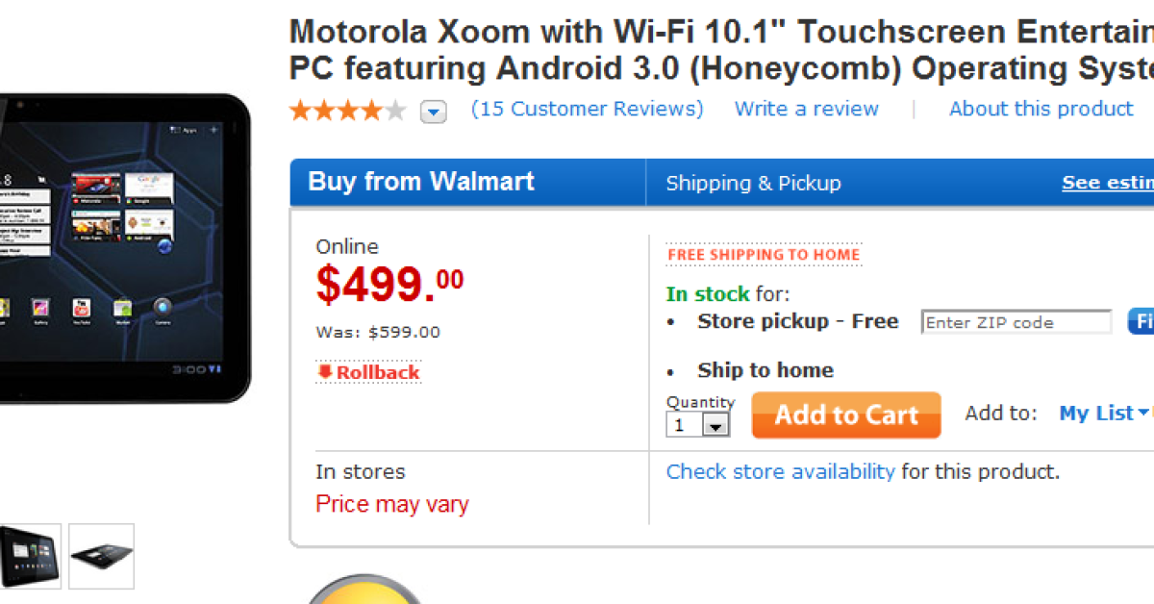Click the See estimate link in the header
1154x604 pixels.
[x=1108, y=183]
